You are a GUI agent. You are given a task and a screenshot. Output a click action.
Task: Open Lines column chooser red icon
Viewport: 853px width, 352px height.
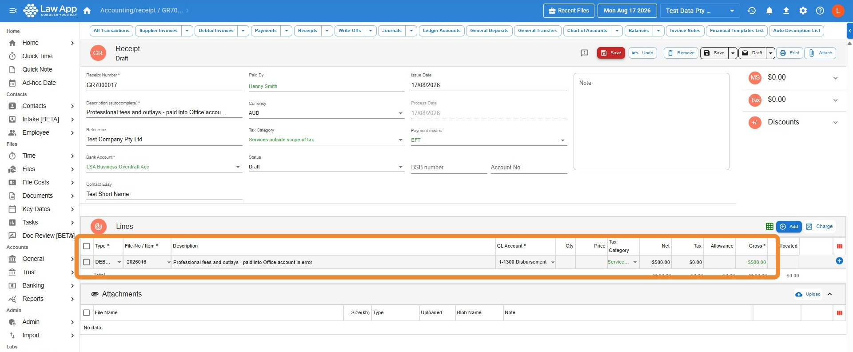(839, 246)
